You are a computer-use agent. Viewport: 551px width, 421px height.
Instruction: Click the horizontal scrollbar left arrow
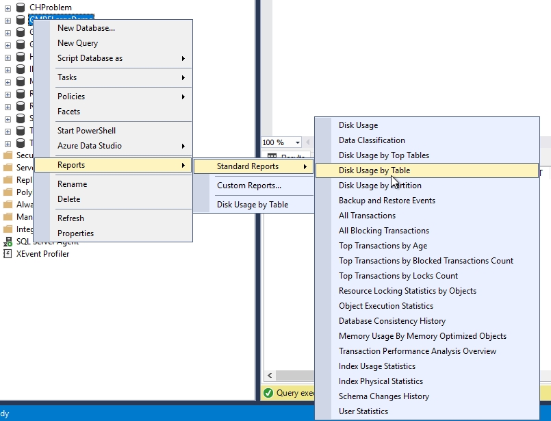tap(268, 375)
